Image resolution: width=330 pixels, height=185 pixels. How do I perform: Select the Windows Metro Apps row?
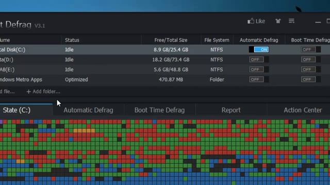click(x=165, y=80)
